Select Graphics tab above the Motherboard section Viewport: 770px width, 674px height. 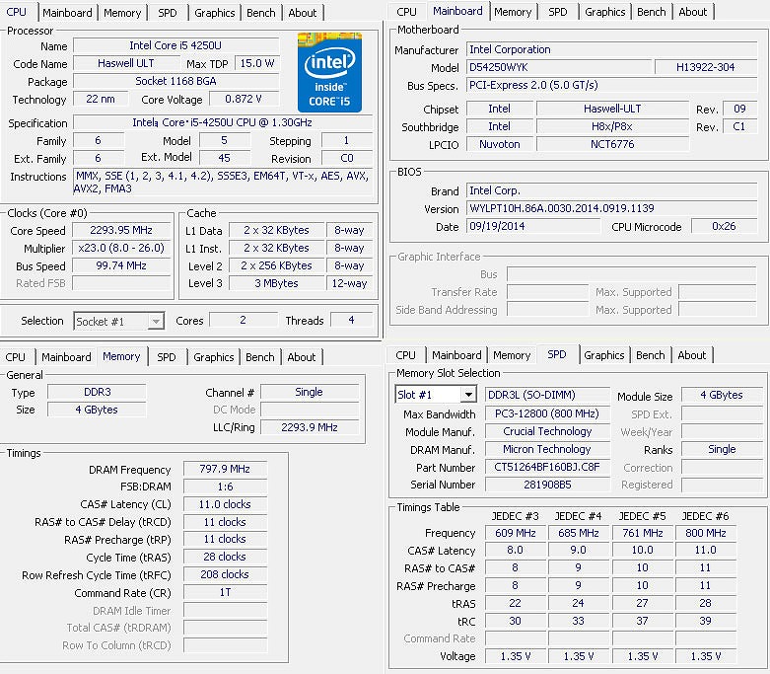[604, 12]
